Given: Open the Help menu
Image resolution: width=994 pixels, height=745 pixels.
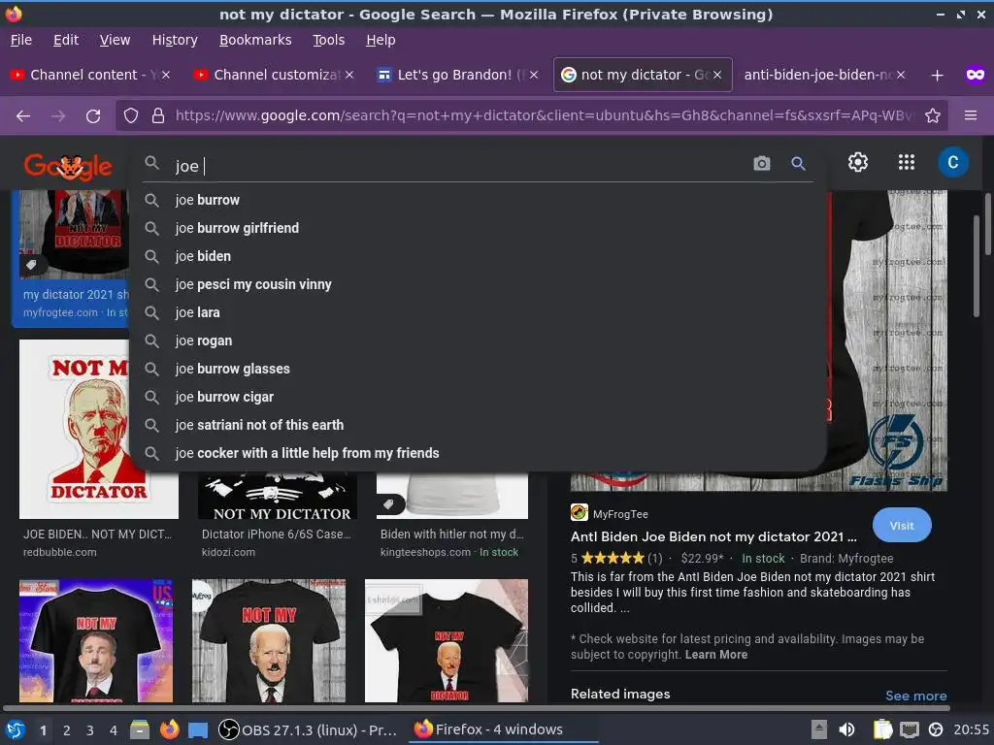Looking at the screenshot, I should pyautogui.click(x=381, y=40).
